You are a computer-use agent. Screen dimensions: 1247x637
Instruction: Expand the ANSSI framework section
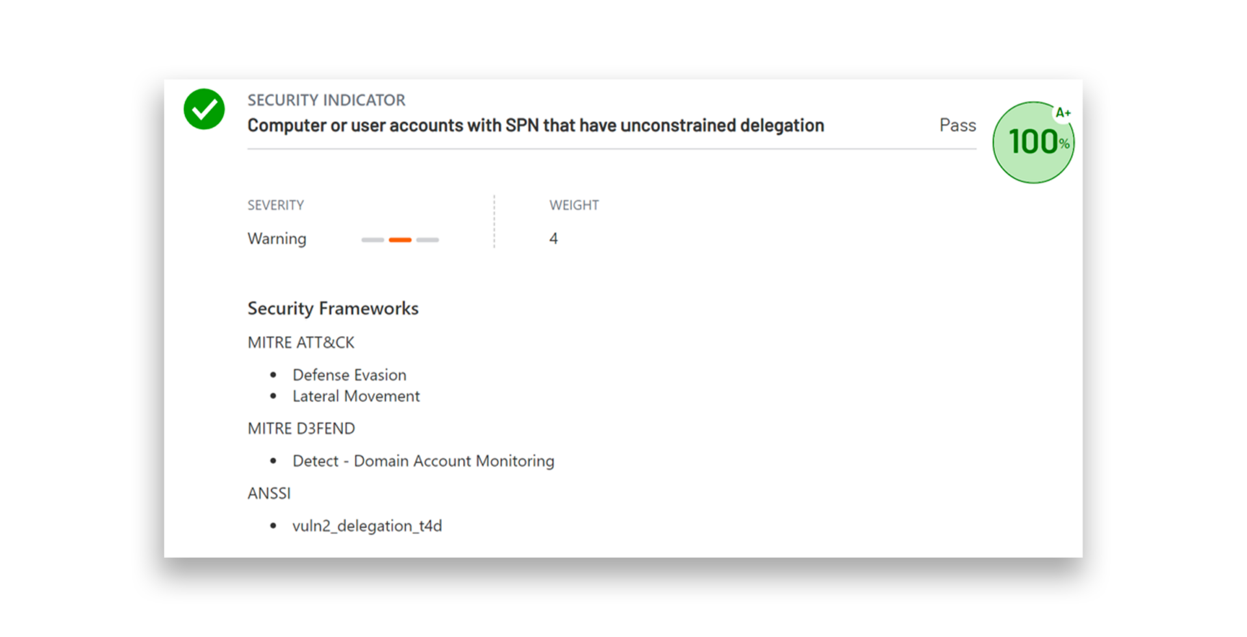tap(269, 493)
